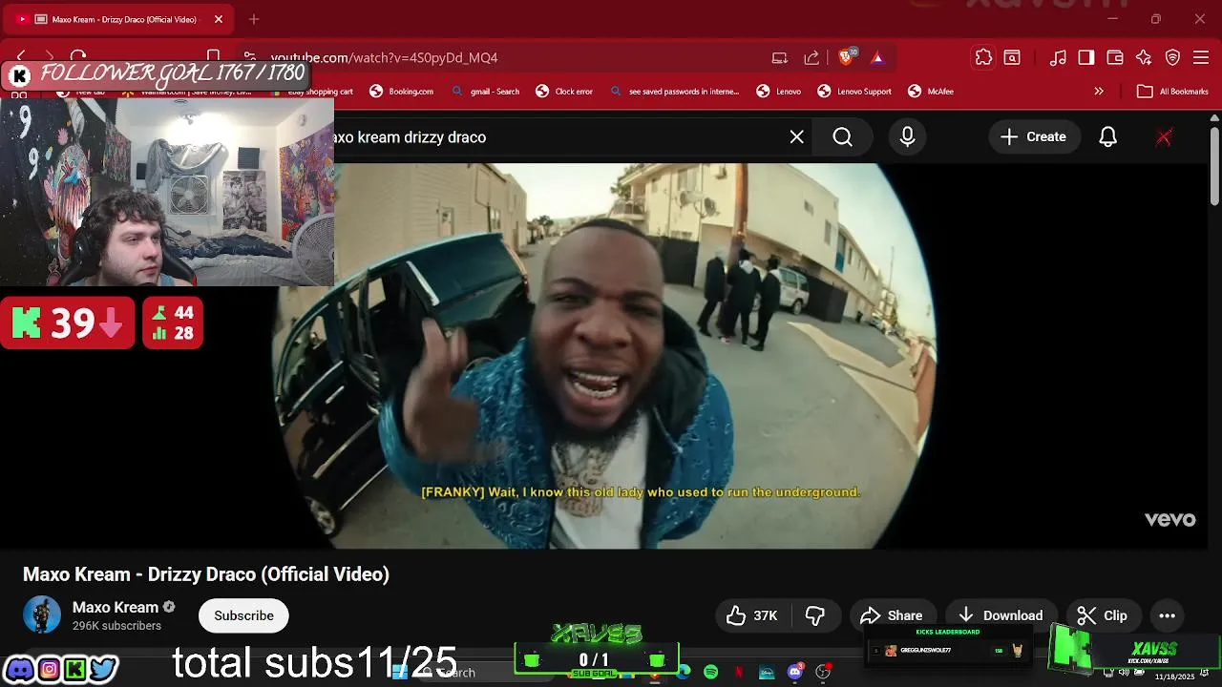
Task: Open Discord from the taskbar
Action: tap(794, 672)
